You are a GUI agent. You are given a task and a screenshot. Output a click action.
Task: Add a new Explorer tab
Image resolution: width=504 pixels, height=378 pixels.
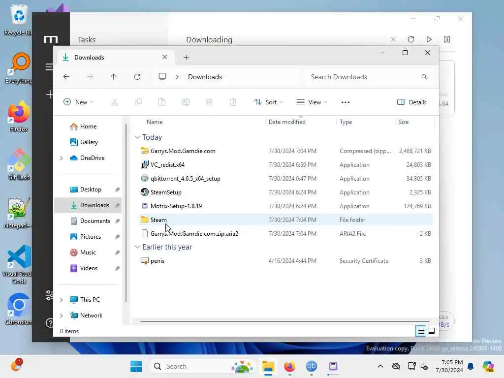(x=186, y=57)
